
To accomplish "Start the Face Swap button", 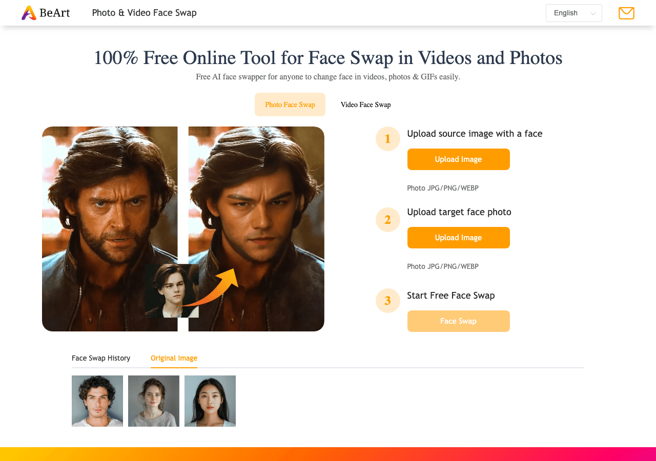I will (x=459, y=321).
